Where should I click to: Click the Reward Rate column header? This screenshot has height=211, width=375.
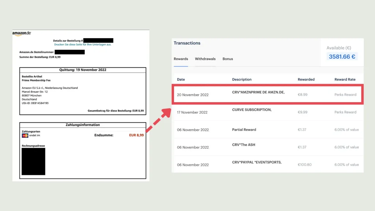click(345, 79)
